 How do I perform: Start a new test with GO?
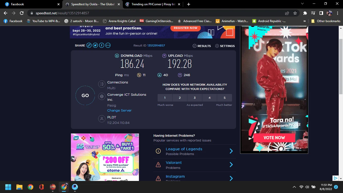(x=85, y=95)
